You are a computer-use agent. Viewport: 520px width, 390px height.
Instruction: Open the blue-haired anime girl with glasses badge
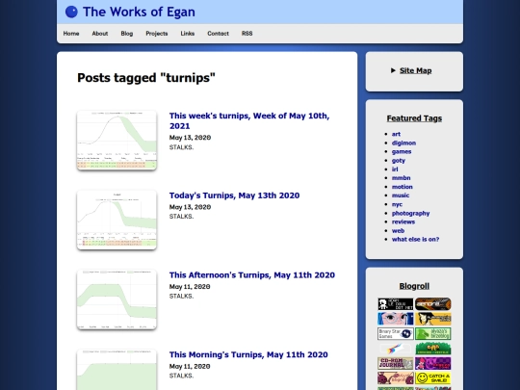pos(396,319)
